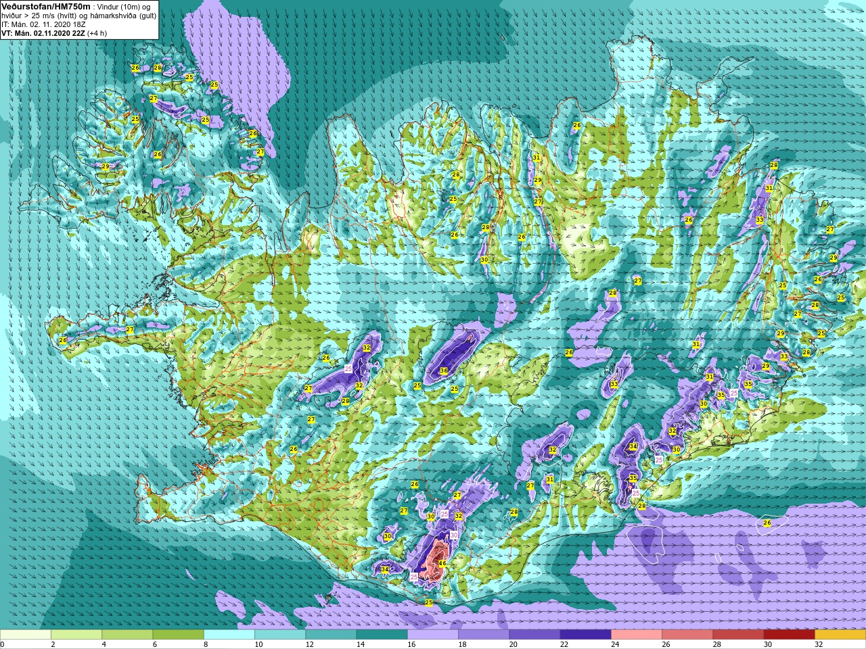Pick the dark indigo 22–24 m/s legend swatch

[585, 635]
